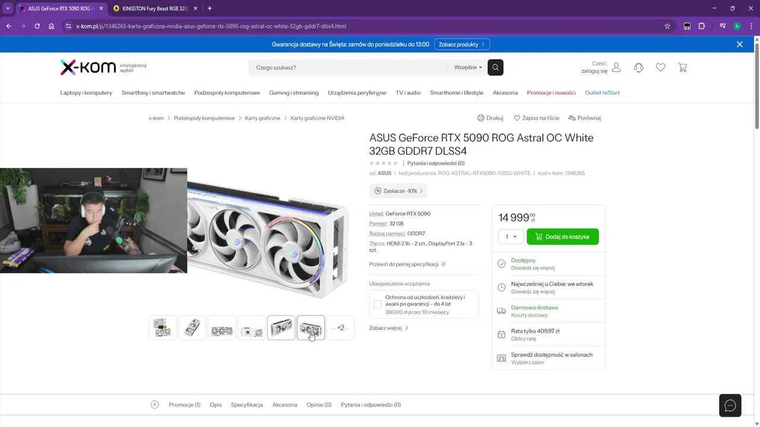The width and height of the screenshot is (760, 427).
Task: Reload the page
Action: (37, 26)
